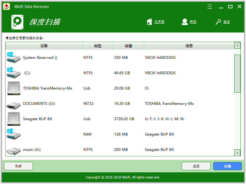Select music (G:) drive icon

(x=14, y=151)
